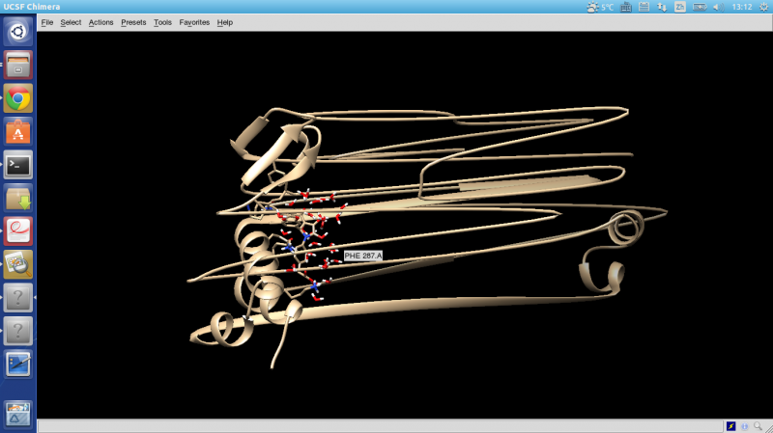Open the Tools menu
The width and height of the screenshot is (773, 433).
tap(162, 22)
